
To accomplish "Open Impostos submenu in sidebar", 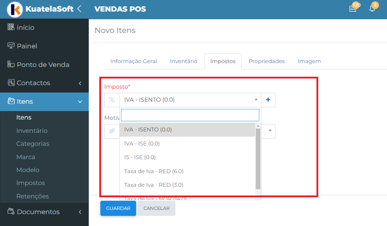I will point(31,183).
